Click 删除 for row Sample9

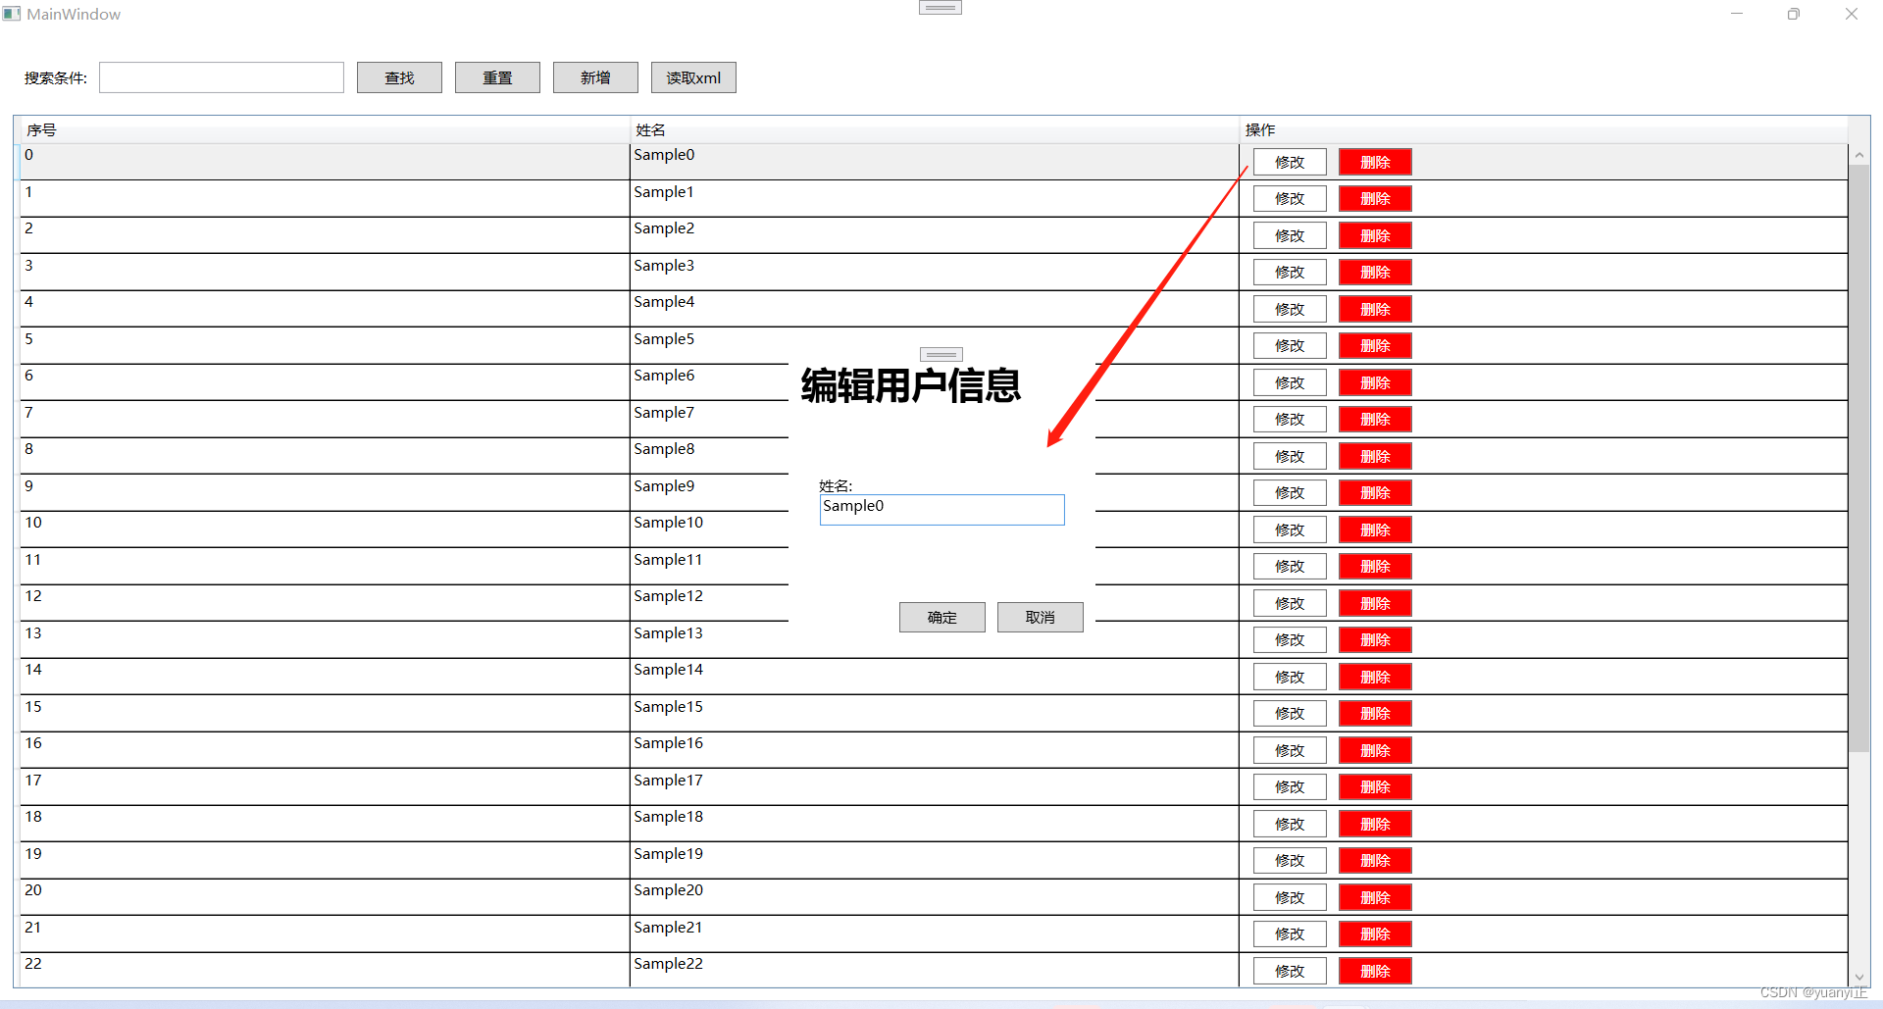point(1375,493)
